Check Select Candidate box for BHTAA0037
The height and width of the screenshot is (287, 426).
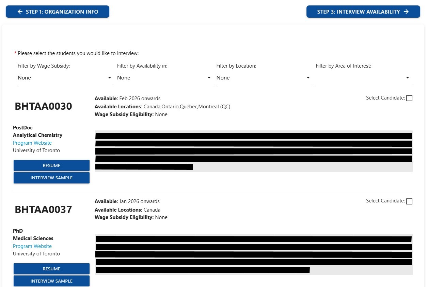coord(409,201)
